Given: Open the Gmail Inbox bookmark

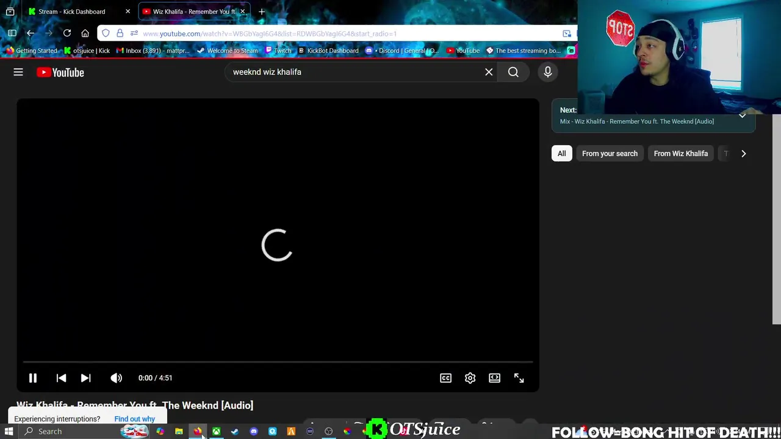Looking at the screenshot, I should click(153, 51).
